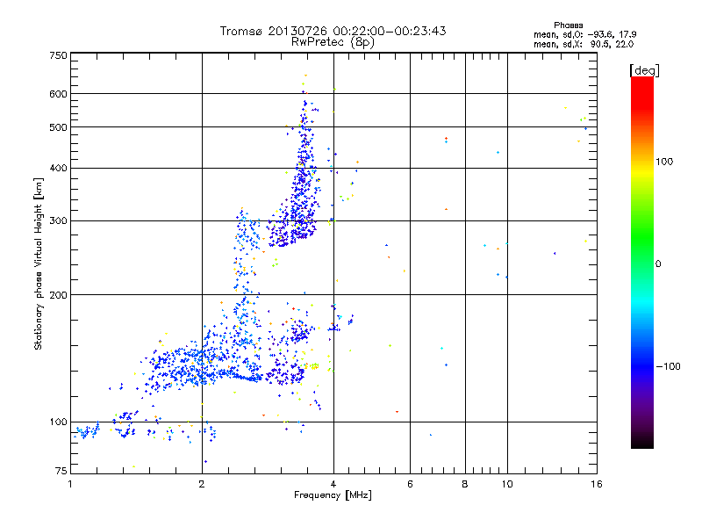Viewport: 702px width, 527px height.
Task: Click the '[deg]' colorbar unit label
Action: (644, 70)
